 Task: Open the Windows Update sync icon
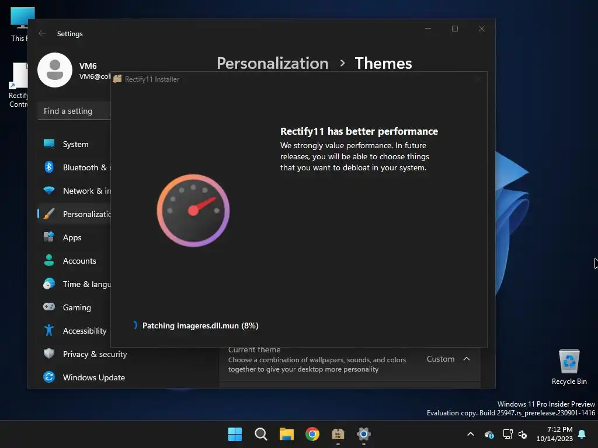click(49, 377)
